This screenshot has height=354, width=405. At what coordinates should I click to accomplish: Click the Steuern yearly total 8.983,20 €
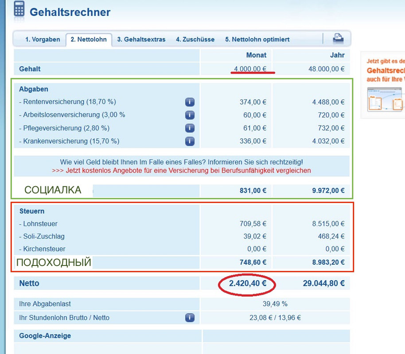click(328, 262)
